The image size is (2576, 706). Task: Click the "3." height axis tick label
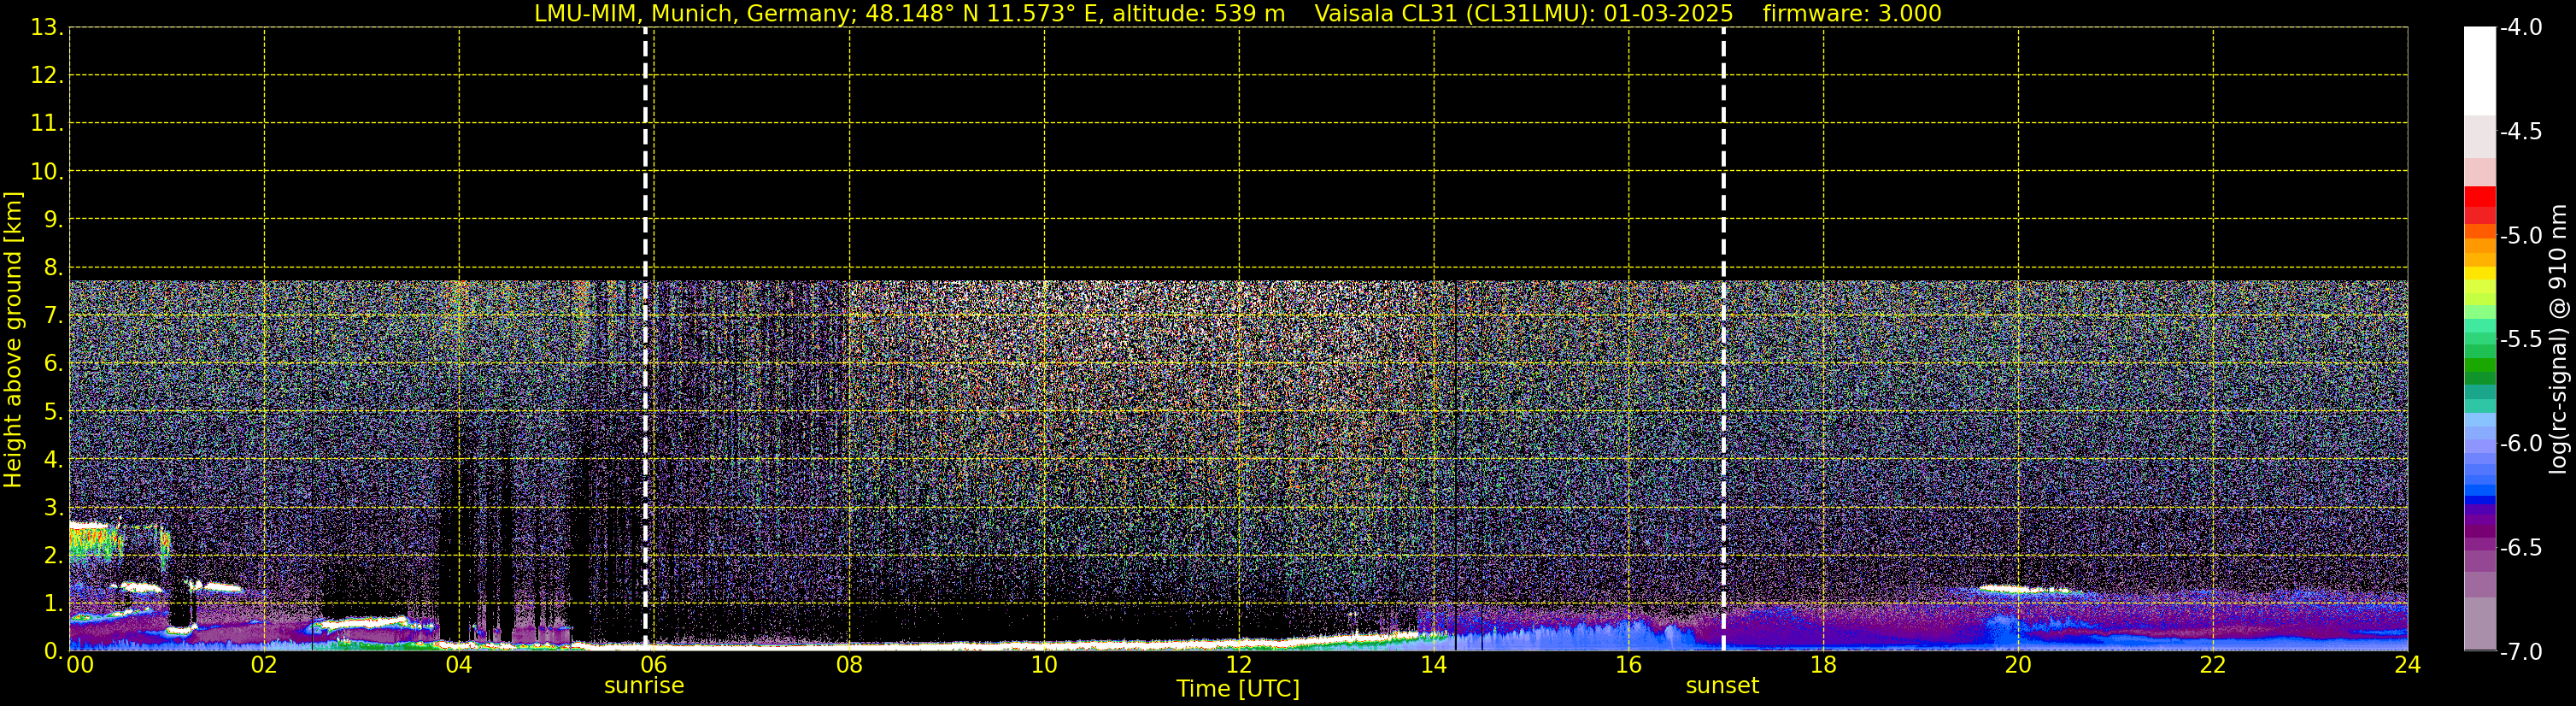(x=53, y=508)
